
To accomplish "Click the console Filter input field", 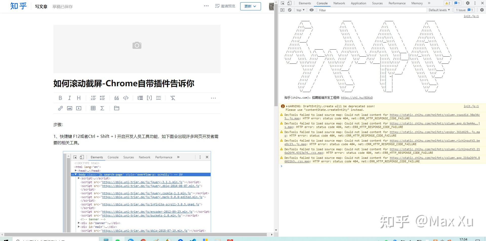I will tap(372, 10).
